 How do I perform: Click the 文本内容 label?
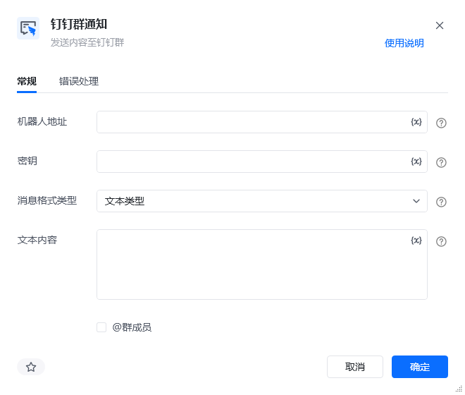pyautogui.click(x=37, y=240)
